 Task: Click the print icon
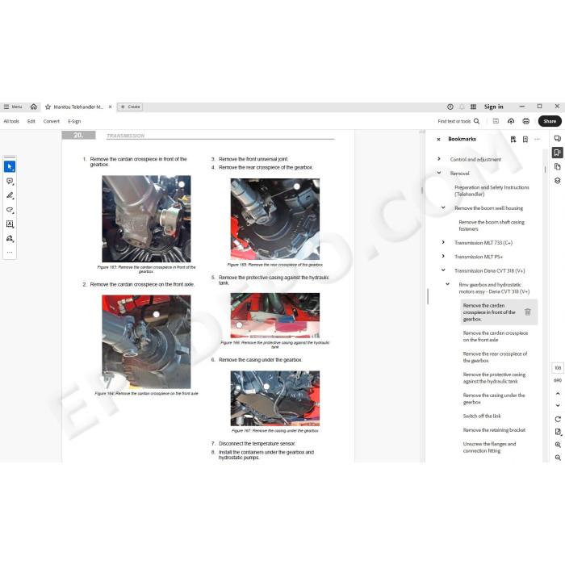click(x=526, y=121)
